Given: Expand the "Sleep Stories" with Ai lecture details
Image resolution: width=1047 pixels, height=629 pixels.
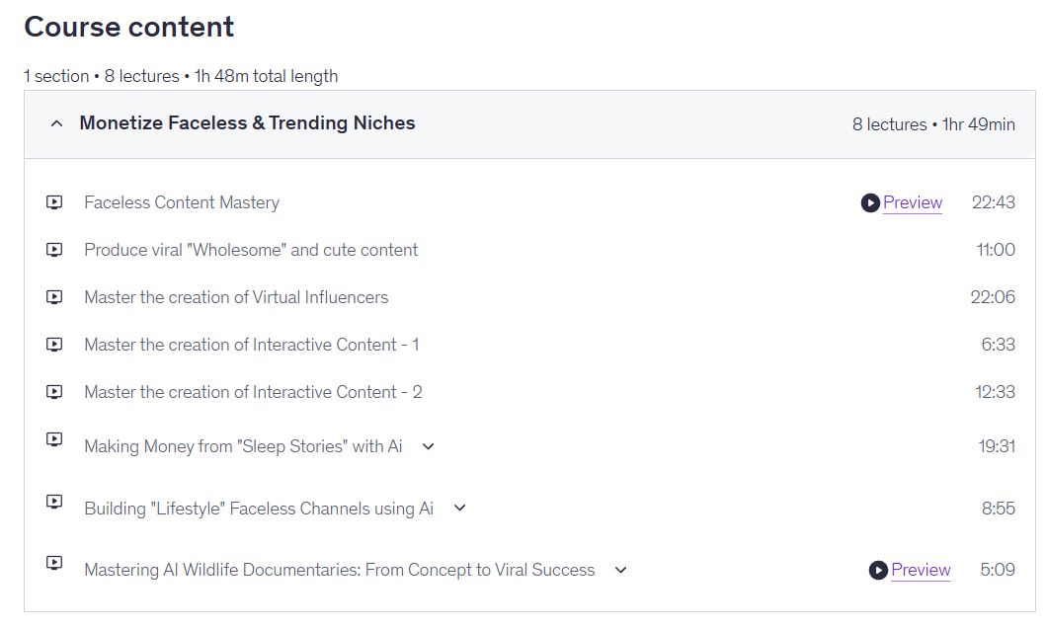Looking at the screenshot, I should [428, 446].
